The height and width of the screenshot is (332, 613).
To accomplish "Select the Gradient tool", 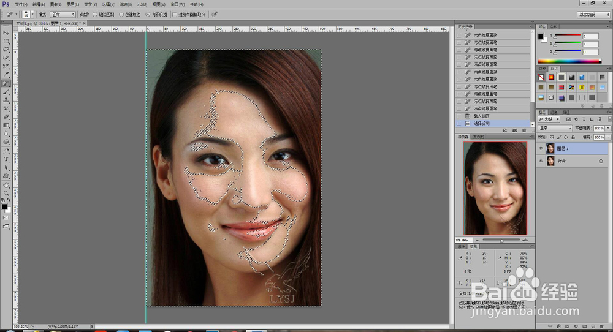I will pyautogui.click(x=6, y=126).
